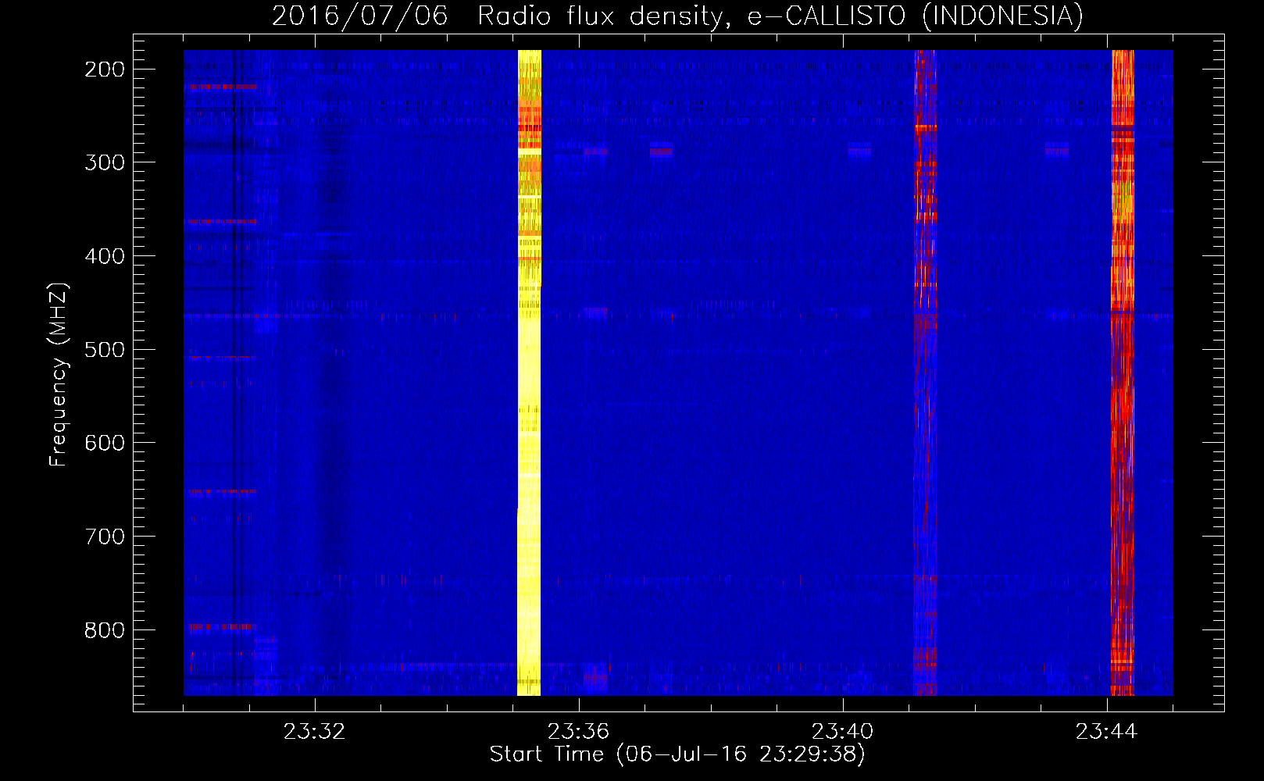Click the 'Start Time (06-Jul-16 23:29:38)' label

pos(677,754)
